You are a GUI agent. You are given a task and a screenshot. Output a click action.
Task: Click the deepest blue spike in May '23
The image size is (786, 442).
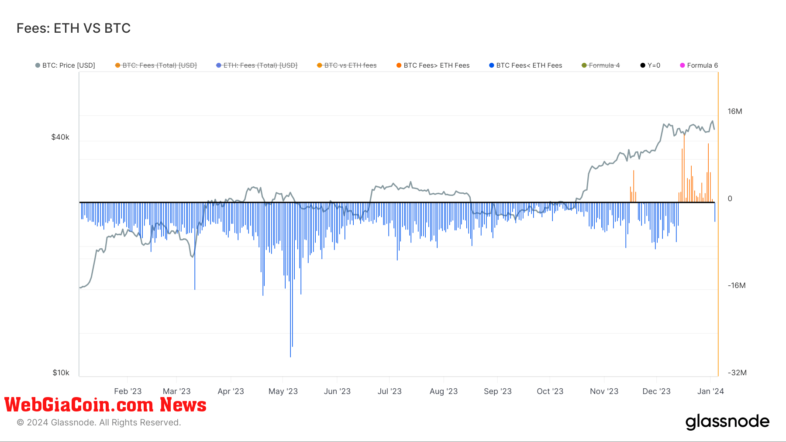290,280
